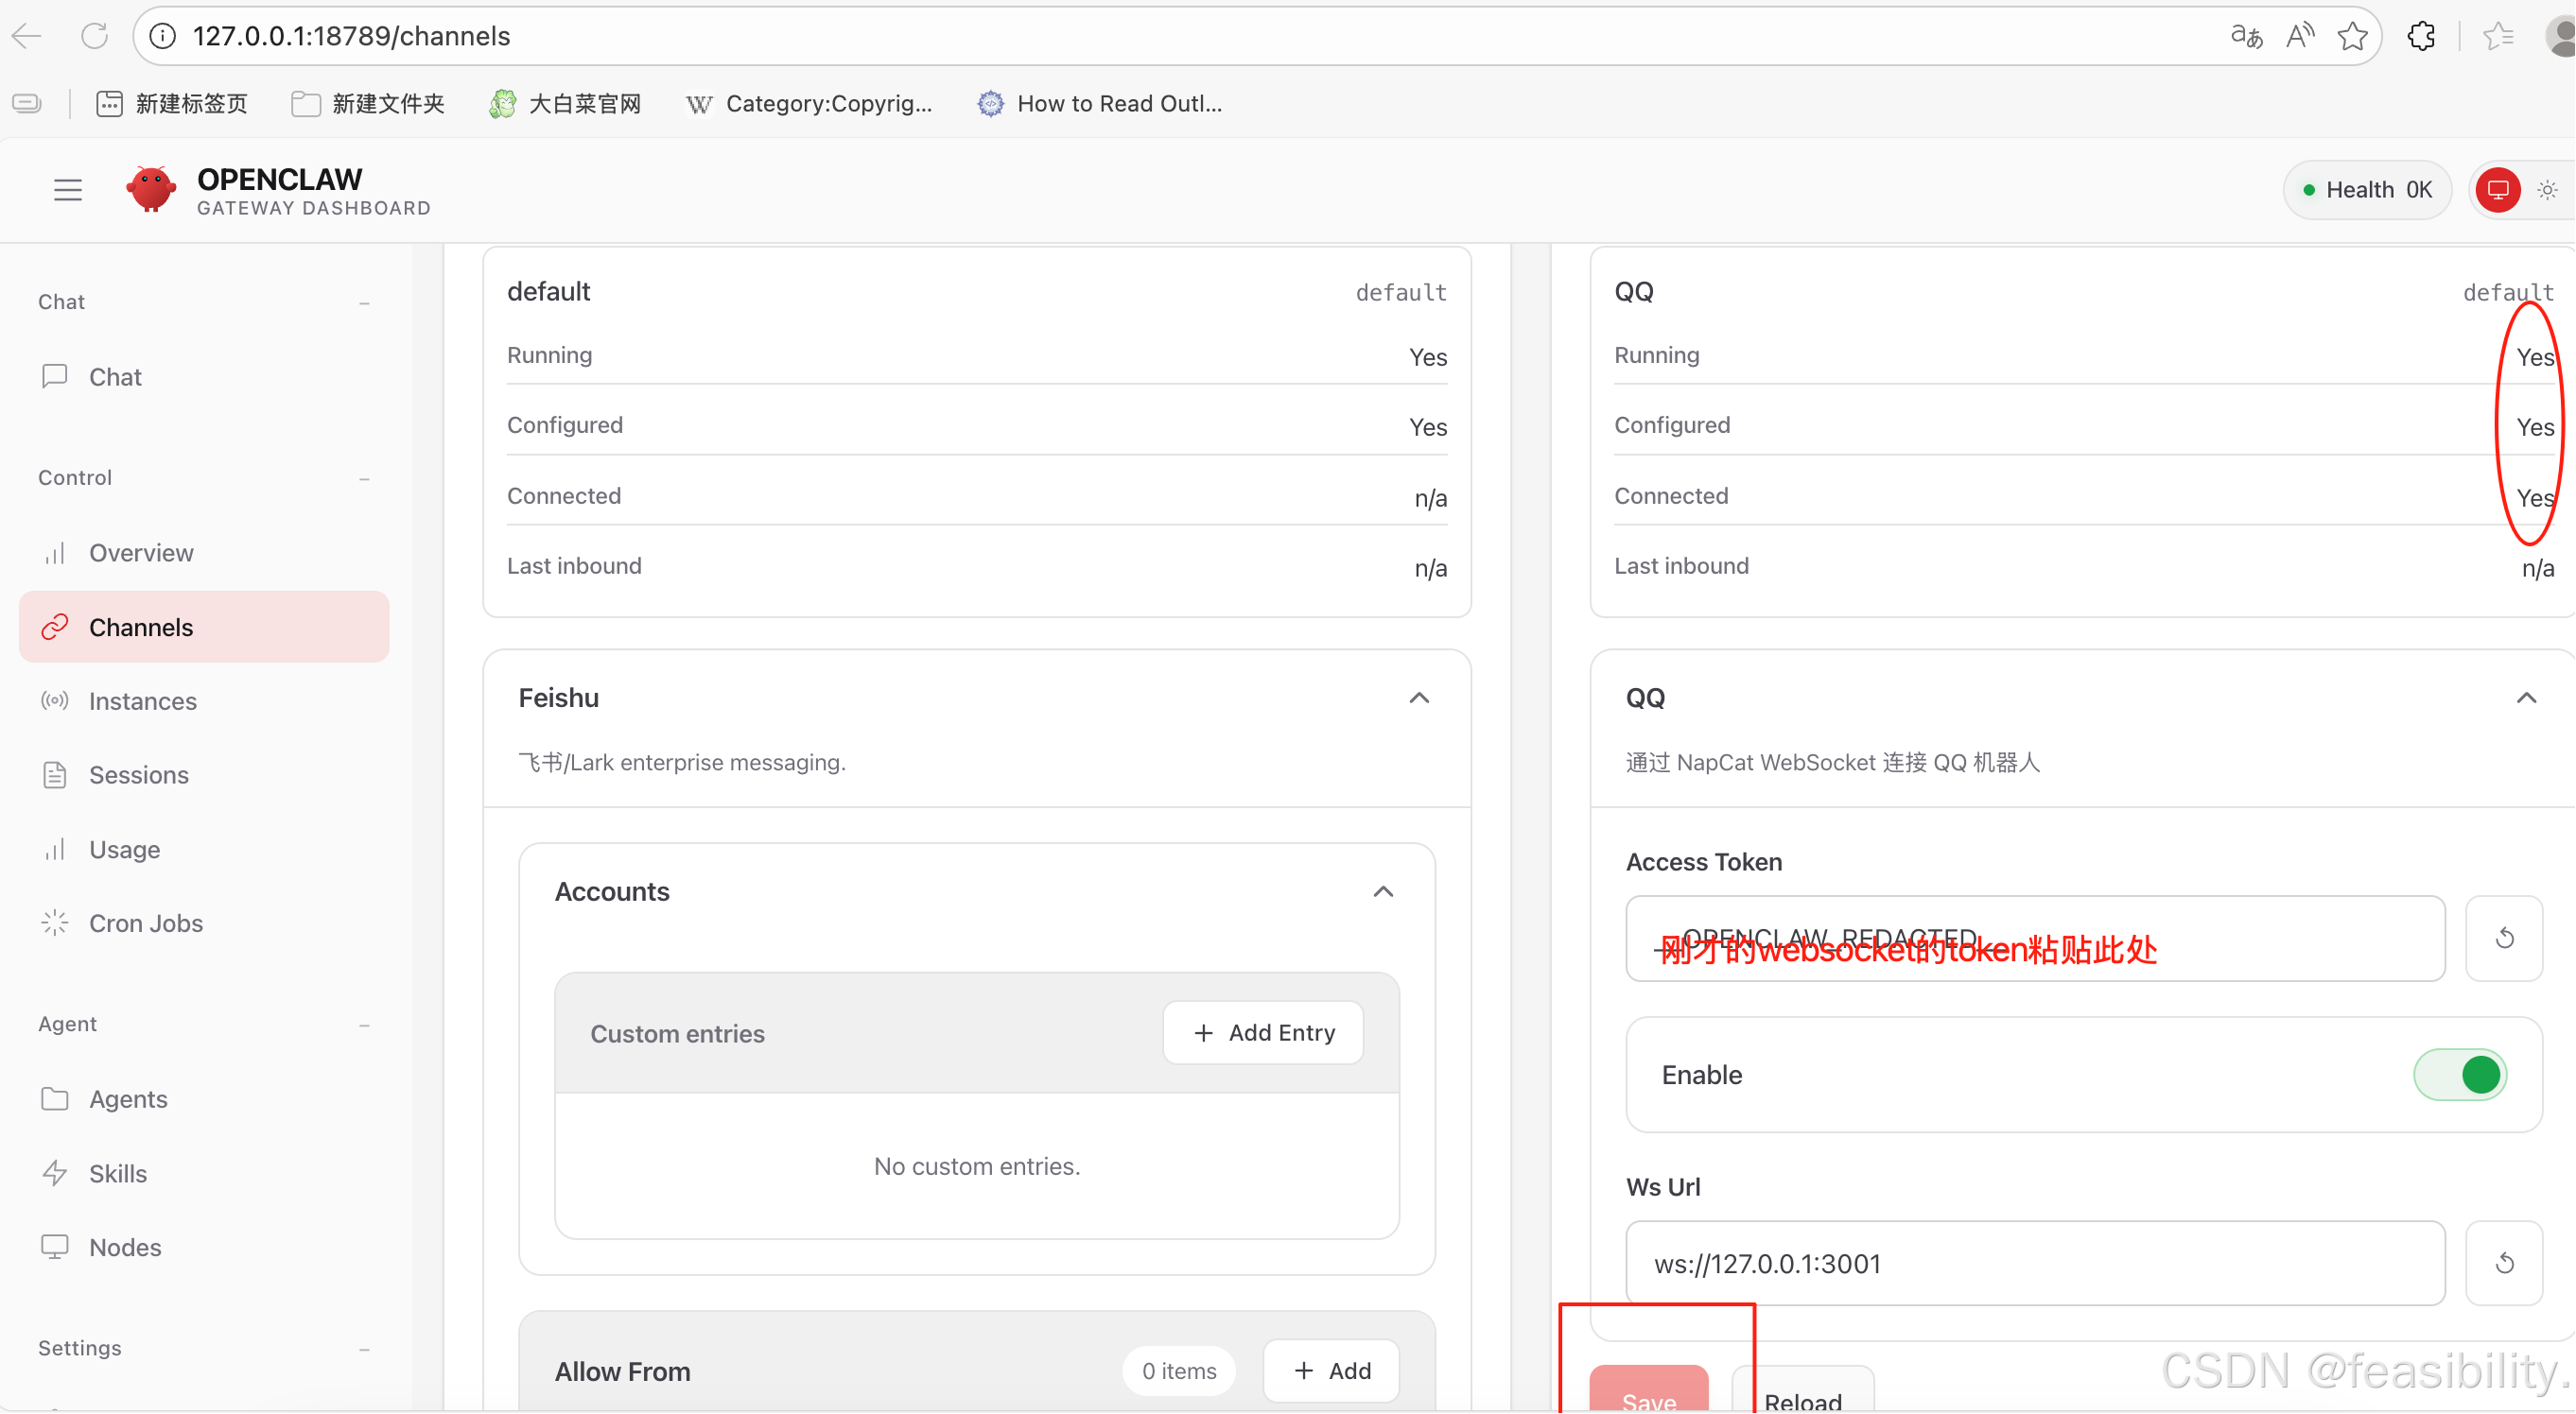Click browser refresh icon
Image resolution: width=2576 pixels, height=1414 pixels.
(95, 36)
